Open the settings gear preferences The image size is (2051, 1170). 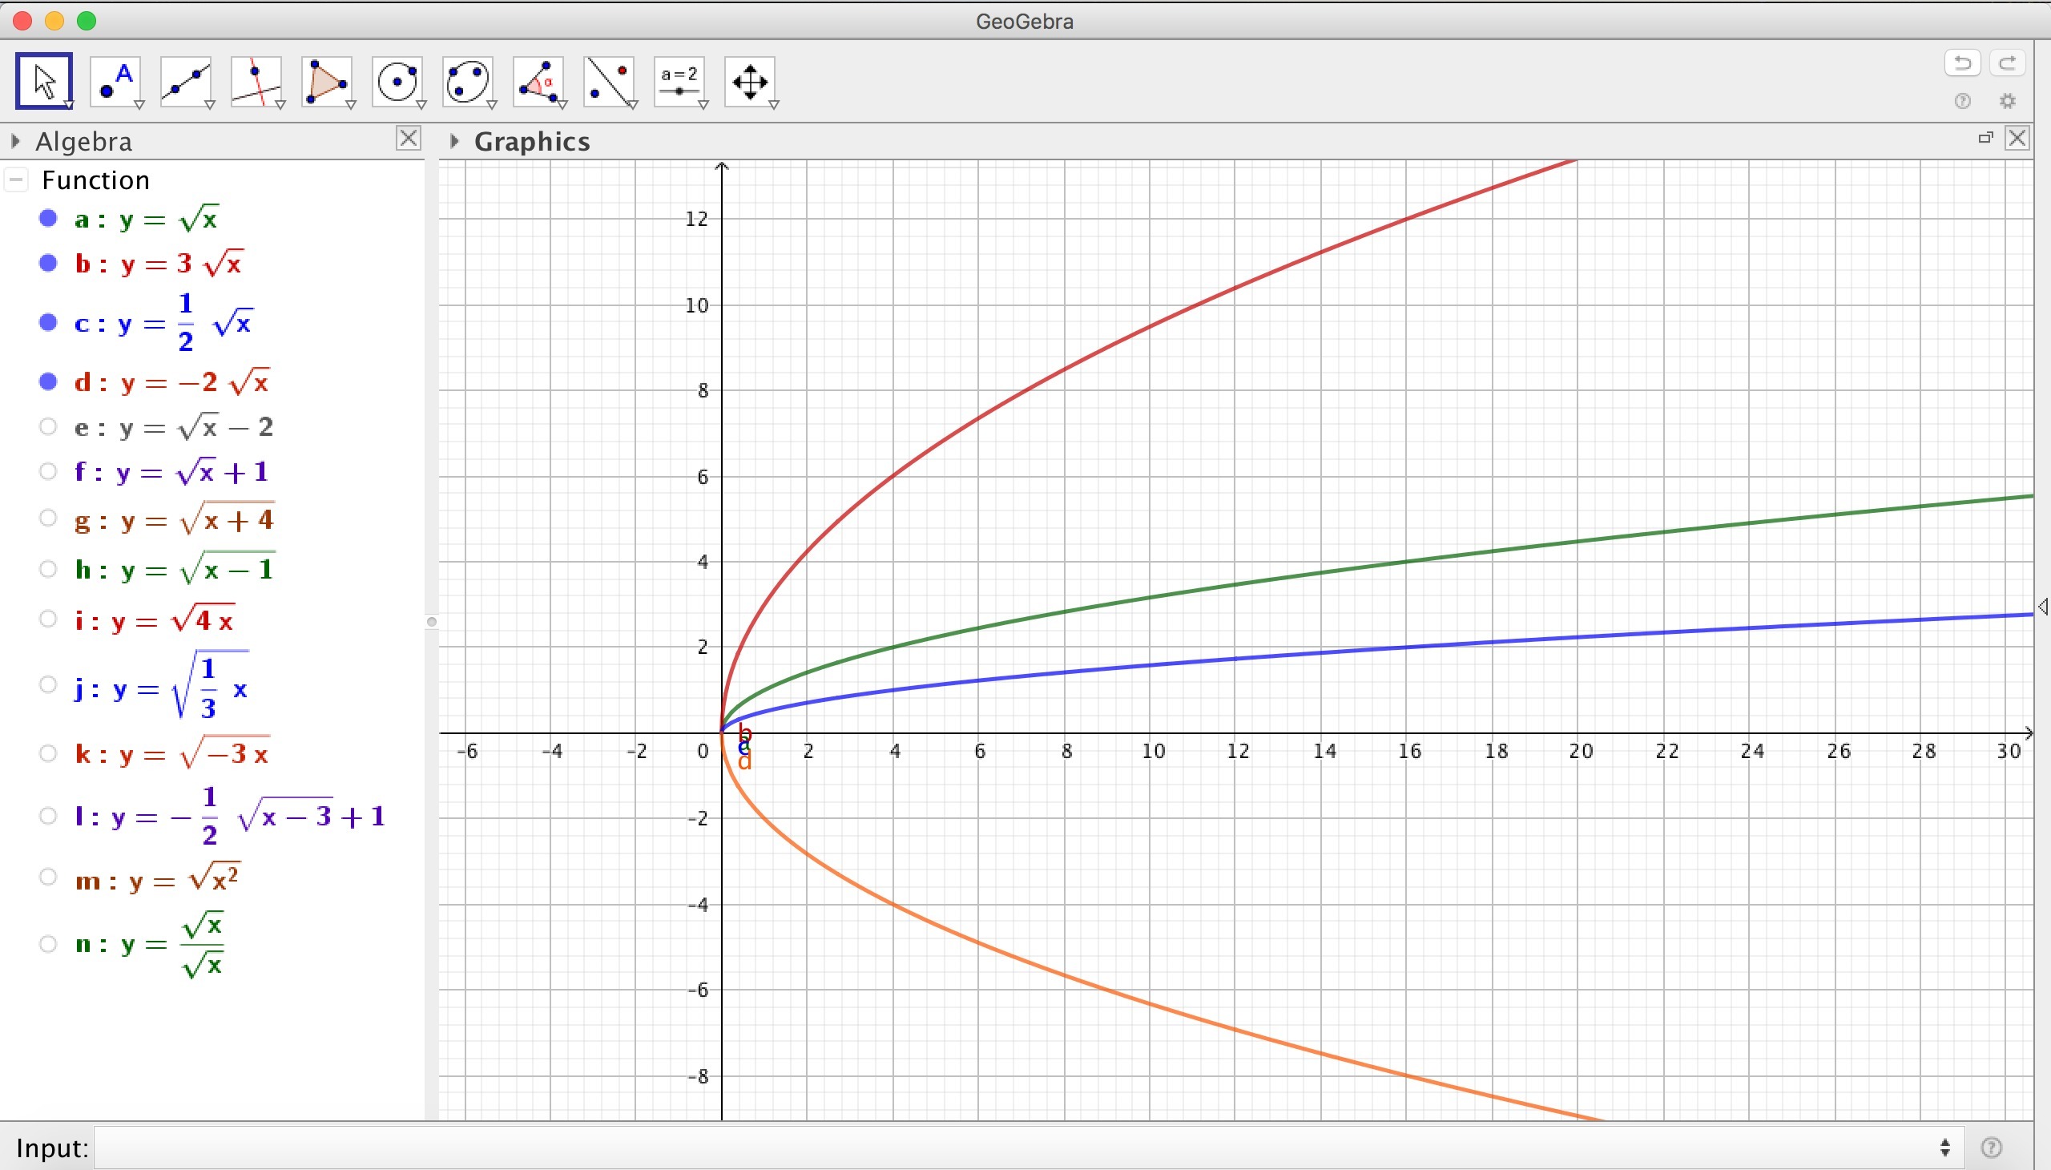(x=2007, y=101)
